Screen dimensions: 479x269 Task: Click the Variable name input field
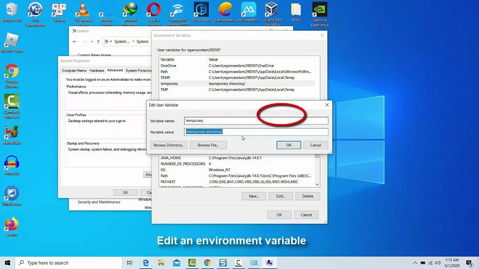[x=256, y=121]
